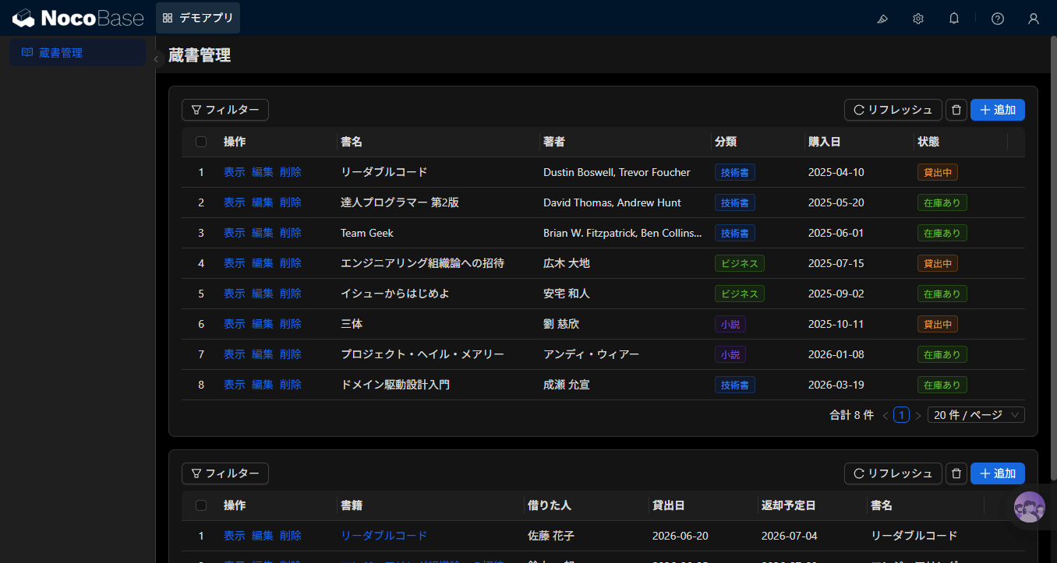Open the notifications bell icon
Screen dimensions: 1057x563
pyautogui.click(x=954, y=19)
